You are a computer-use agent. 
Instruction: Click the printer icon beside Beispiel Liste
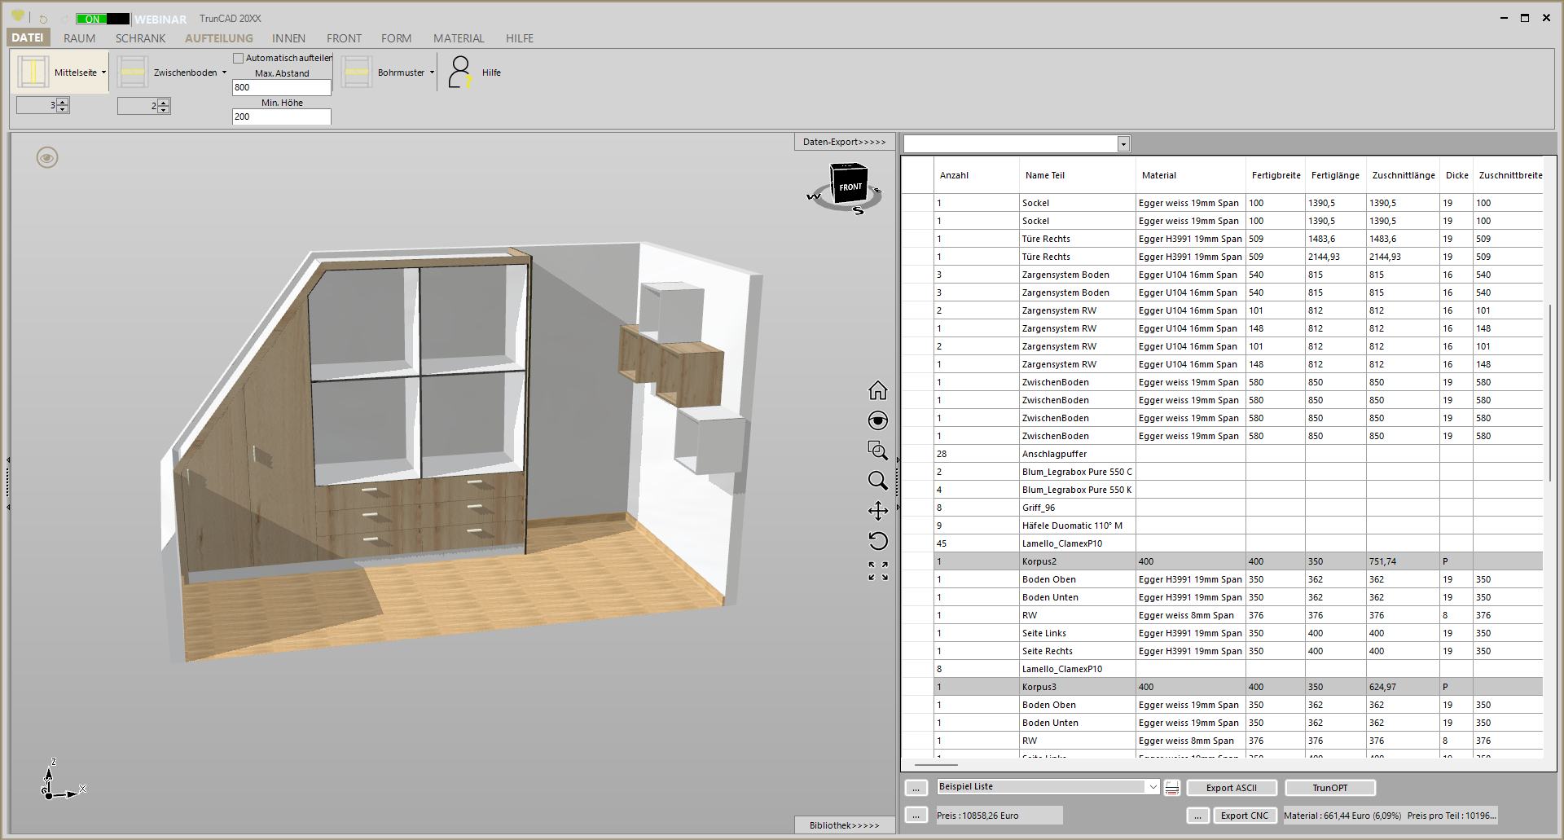(1172, 788)
